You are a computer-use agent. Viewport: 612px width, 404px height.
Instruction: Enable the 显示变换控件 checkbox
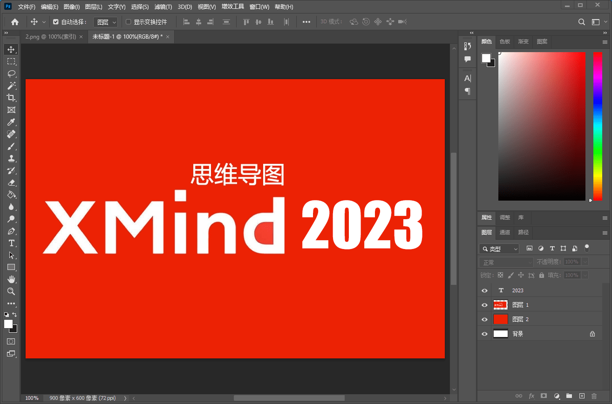tap(129, 22)
